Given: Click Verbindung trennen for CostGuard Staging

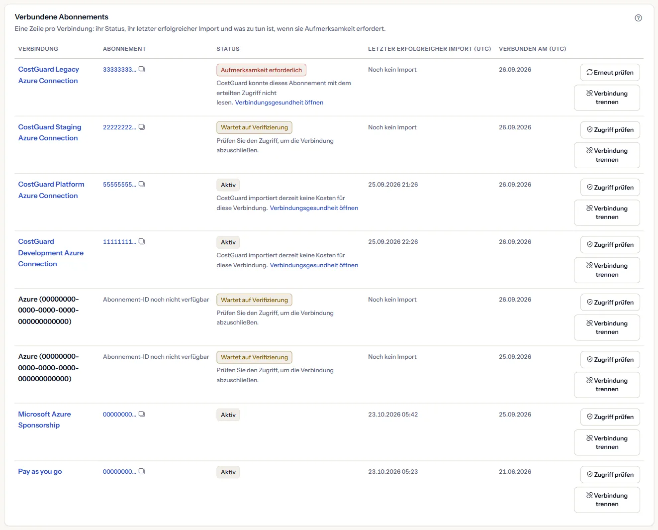Looking at the screenshot, I should [x=607, y=155].
